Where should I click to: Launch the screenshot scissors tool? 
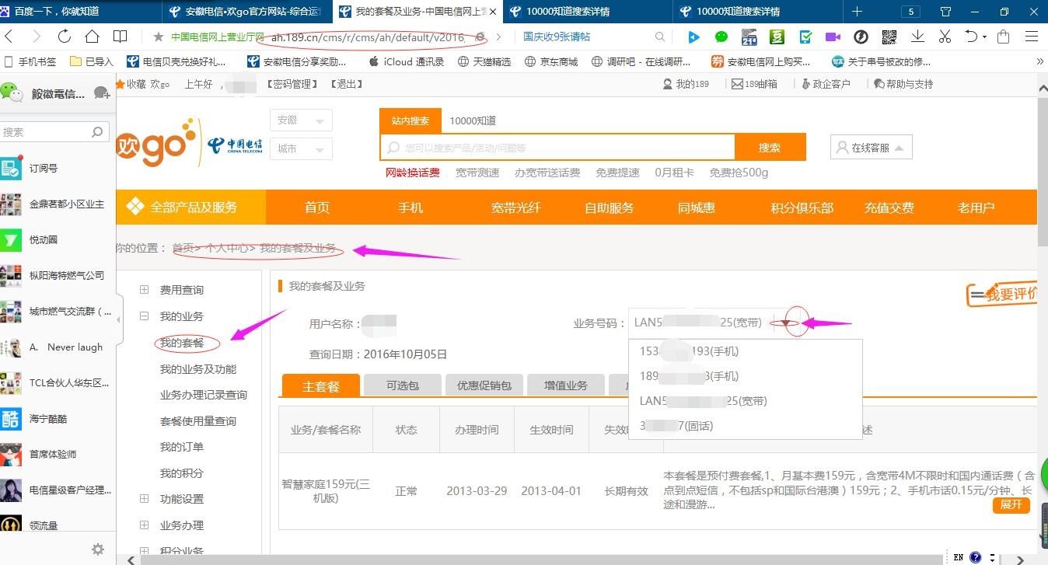click(946, 37)
